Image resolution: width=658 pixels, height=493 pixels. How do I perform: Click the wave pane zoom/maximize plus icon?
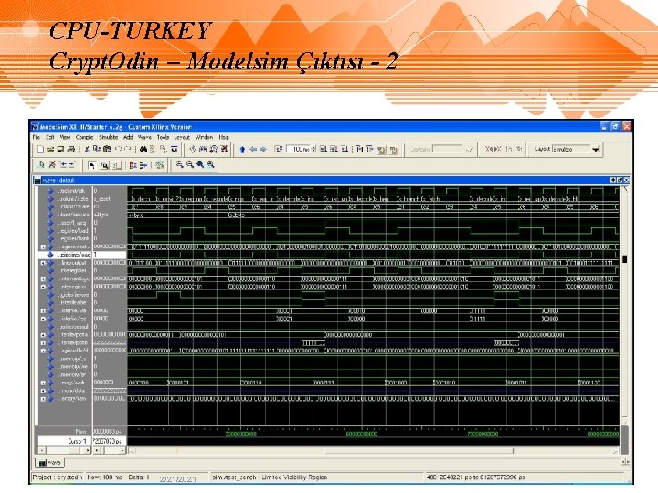point(613,180)
